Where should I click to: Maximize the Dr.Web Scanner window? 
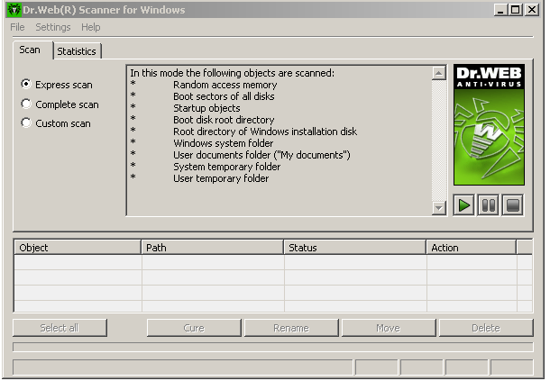(x=515, y=10)
